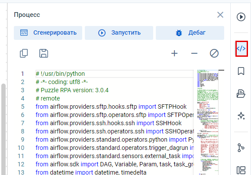Click the circle-slash reset icon
Screen dimensions: 251x175
pyautogui.click(x=214, y=53)
